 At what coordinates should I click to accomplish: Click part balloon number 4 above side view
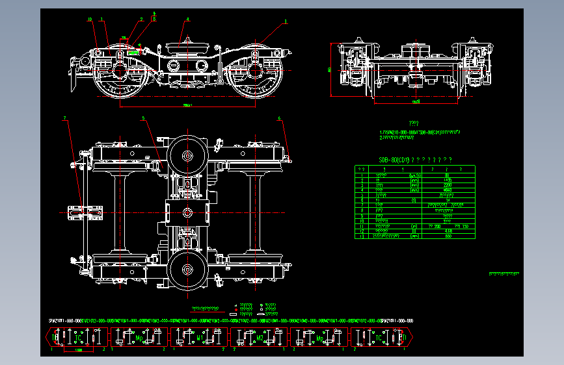(187, 19)
